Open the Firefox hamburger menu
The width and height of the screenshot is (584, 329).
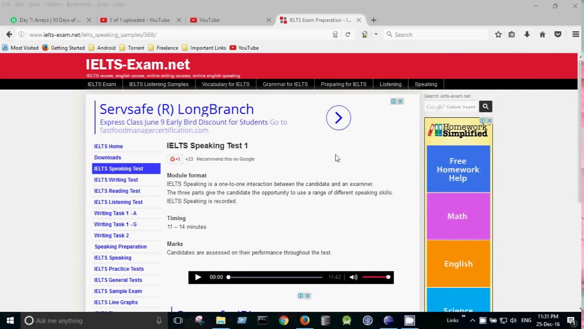[575, 34]
